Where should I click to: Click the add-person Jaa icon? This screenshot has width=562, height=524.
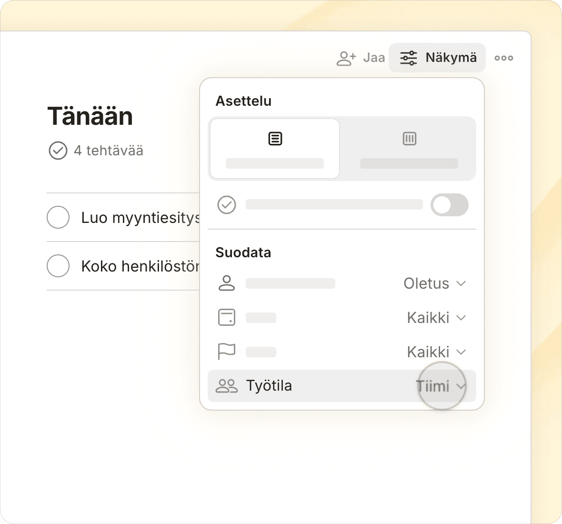click(346, 58)
